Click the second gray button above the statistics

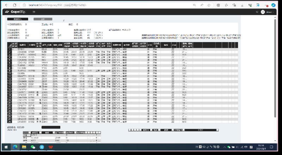tap(42, 19)
